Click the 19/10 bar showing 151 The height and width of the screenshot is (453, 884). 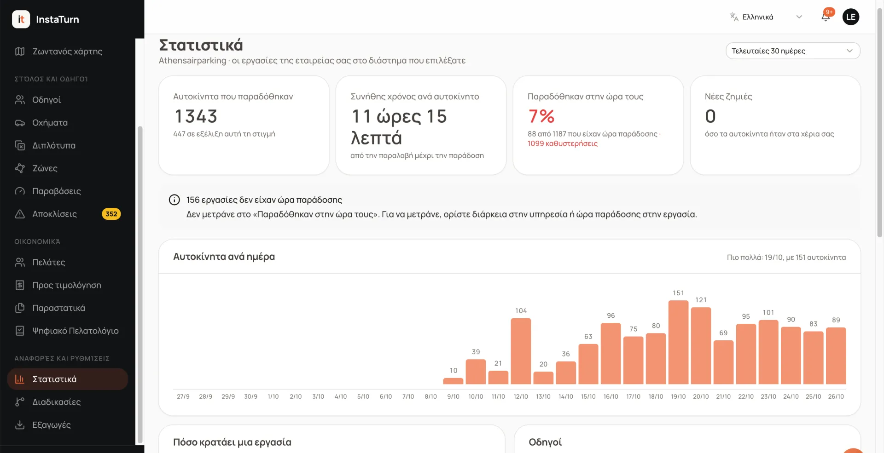(678, 342)
